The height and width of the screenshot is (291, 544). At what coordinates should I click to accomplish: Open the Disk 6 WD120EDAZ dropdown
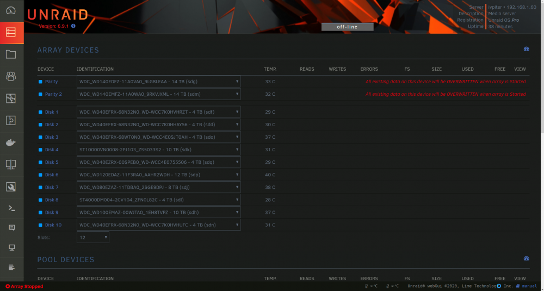coord(158,175)
